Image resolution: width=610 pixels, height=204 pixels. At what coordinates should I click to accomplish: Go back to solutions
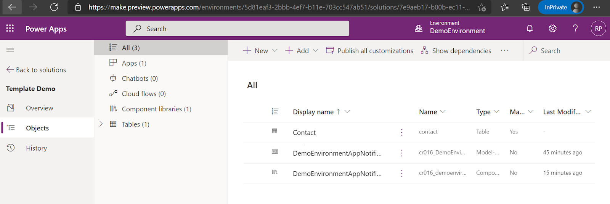coord(36,70)
